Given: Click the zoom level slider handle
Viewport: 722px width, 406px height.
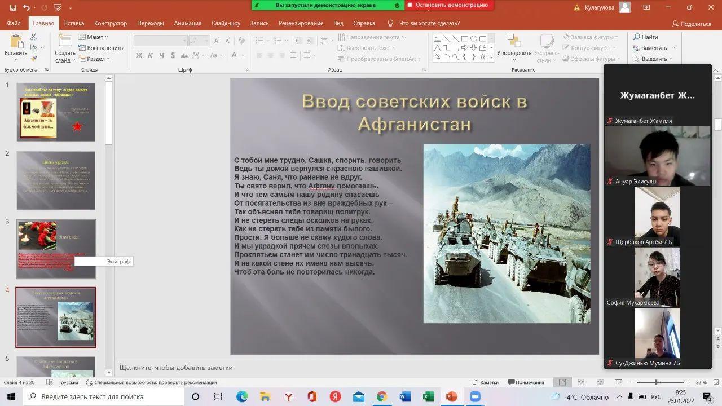Looking at the screenshot, I should [657, 382].
